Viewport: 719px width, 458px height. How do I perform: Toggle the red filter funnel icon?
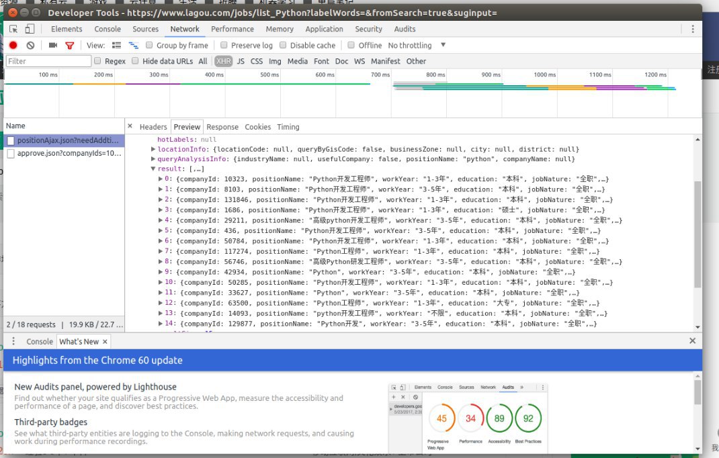[x=69, y=45]
